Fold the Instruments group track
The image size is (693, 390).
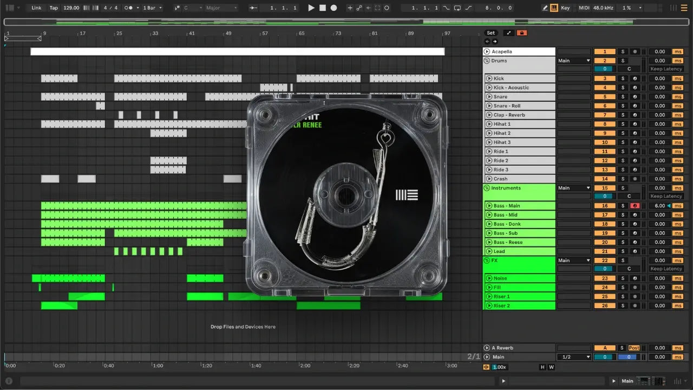click(487, 188)
